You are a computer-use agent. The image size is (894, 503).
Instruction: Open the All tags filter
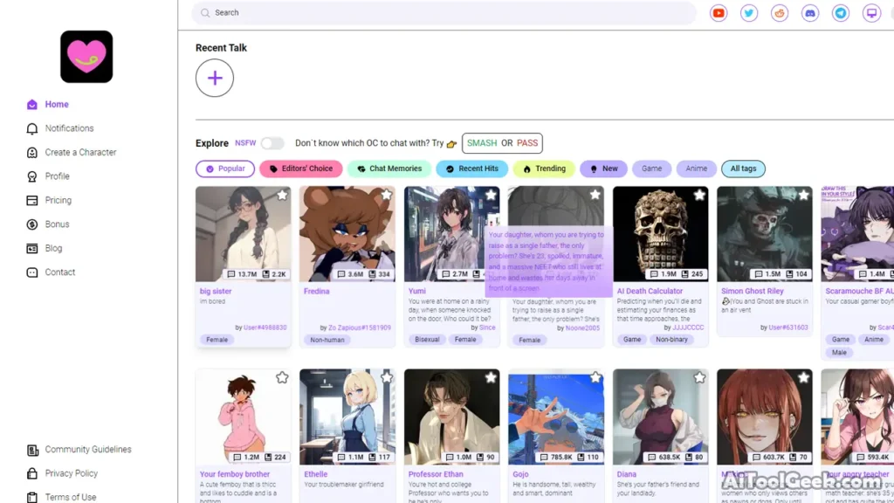pyautogui.click(x=743, y=168)
